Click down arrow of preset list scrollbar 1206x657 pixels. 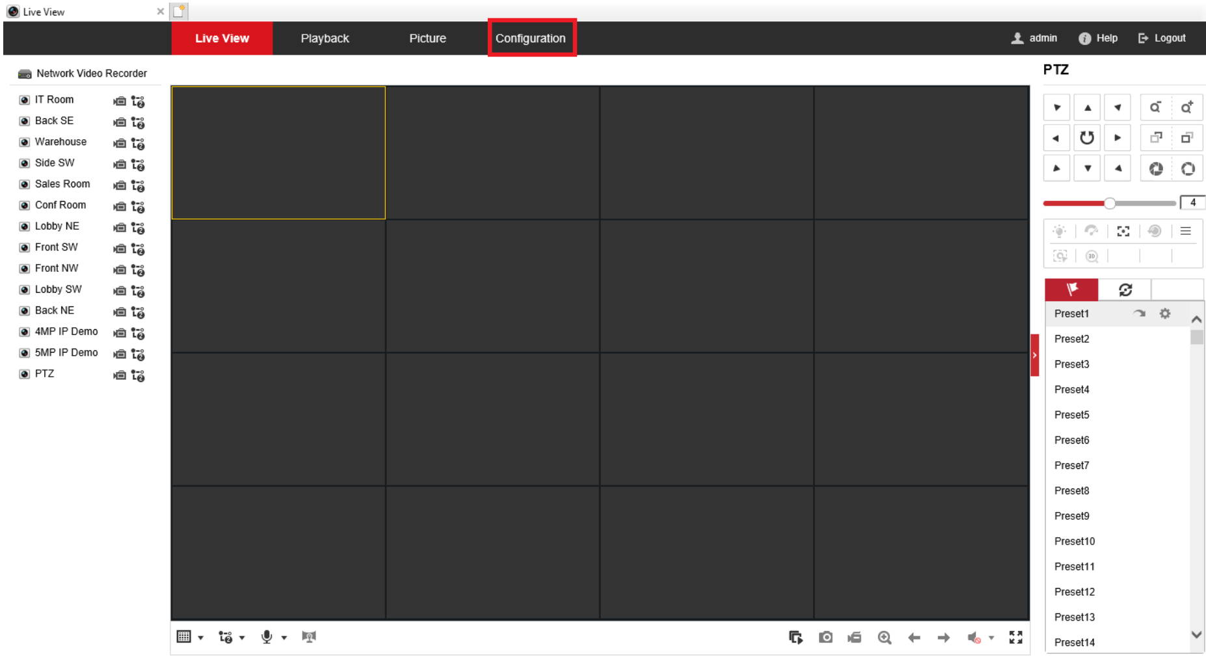(x=1196, y=634)
